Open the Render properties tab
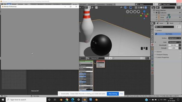Image resolution: width=182 pixels, height=102 pixels. tap(152, 31)
